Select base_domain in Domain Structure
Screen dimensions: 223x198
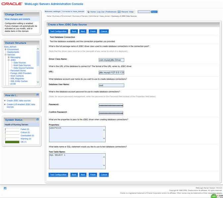[x=10, y=47]
